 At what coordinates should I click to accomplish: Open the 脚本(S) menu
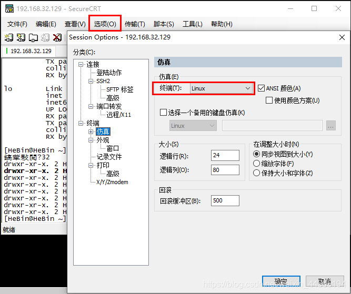pos(164,24)
